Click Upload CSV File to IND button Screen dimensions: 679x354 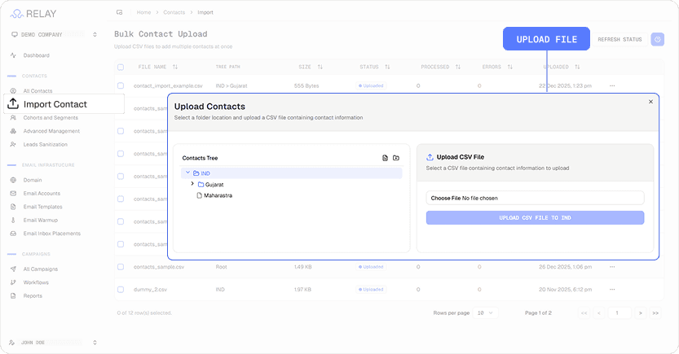click(535, 218)
